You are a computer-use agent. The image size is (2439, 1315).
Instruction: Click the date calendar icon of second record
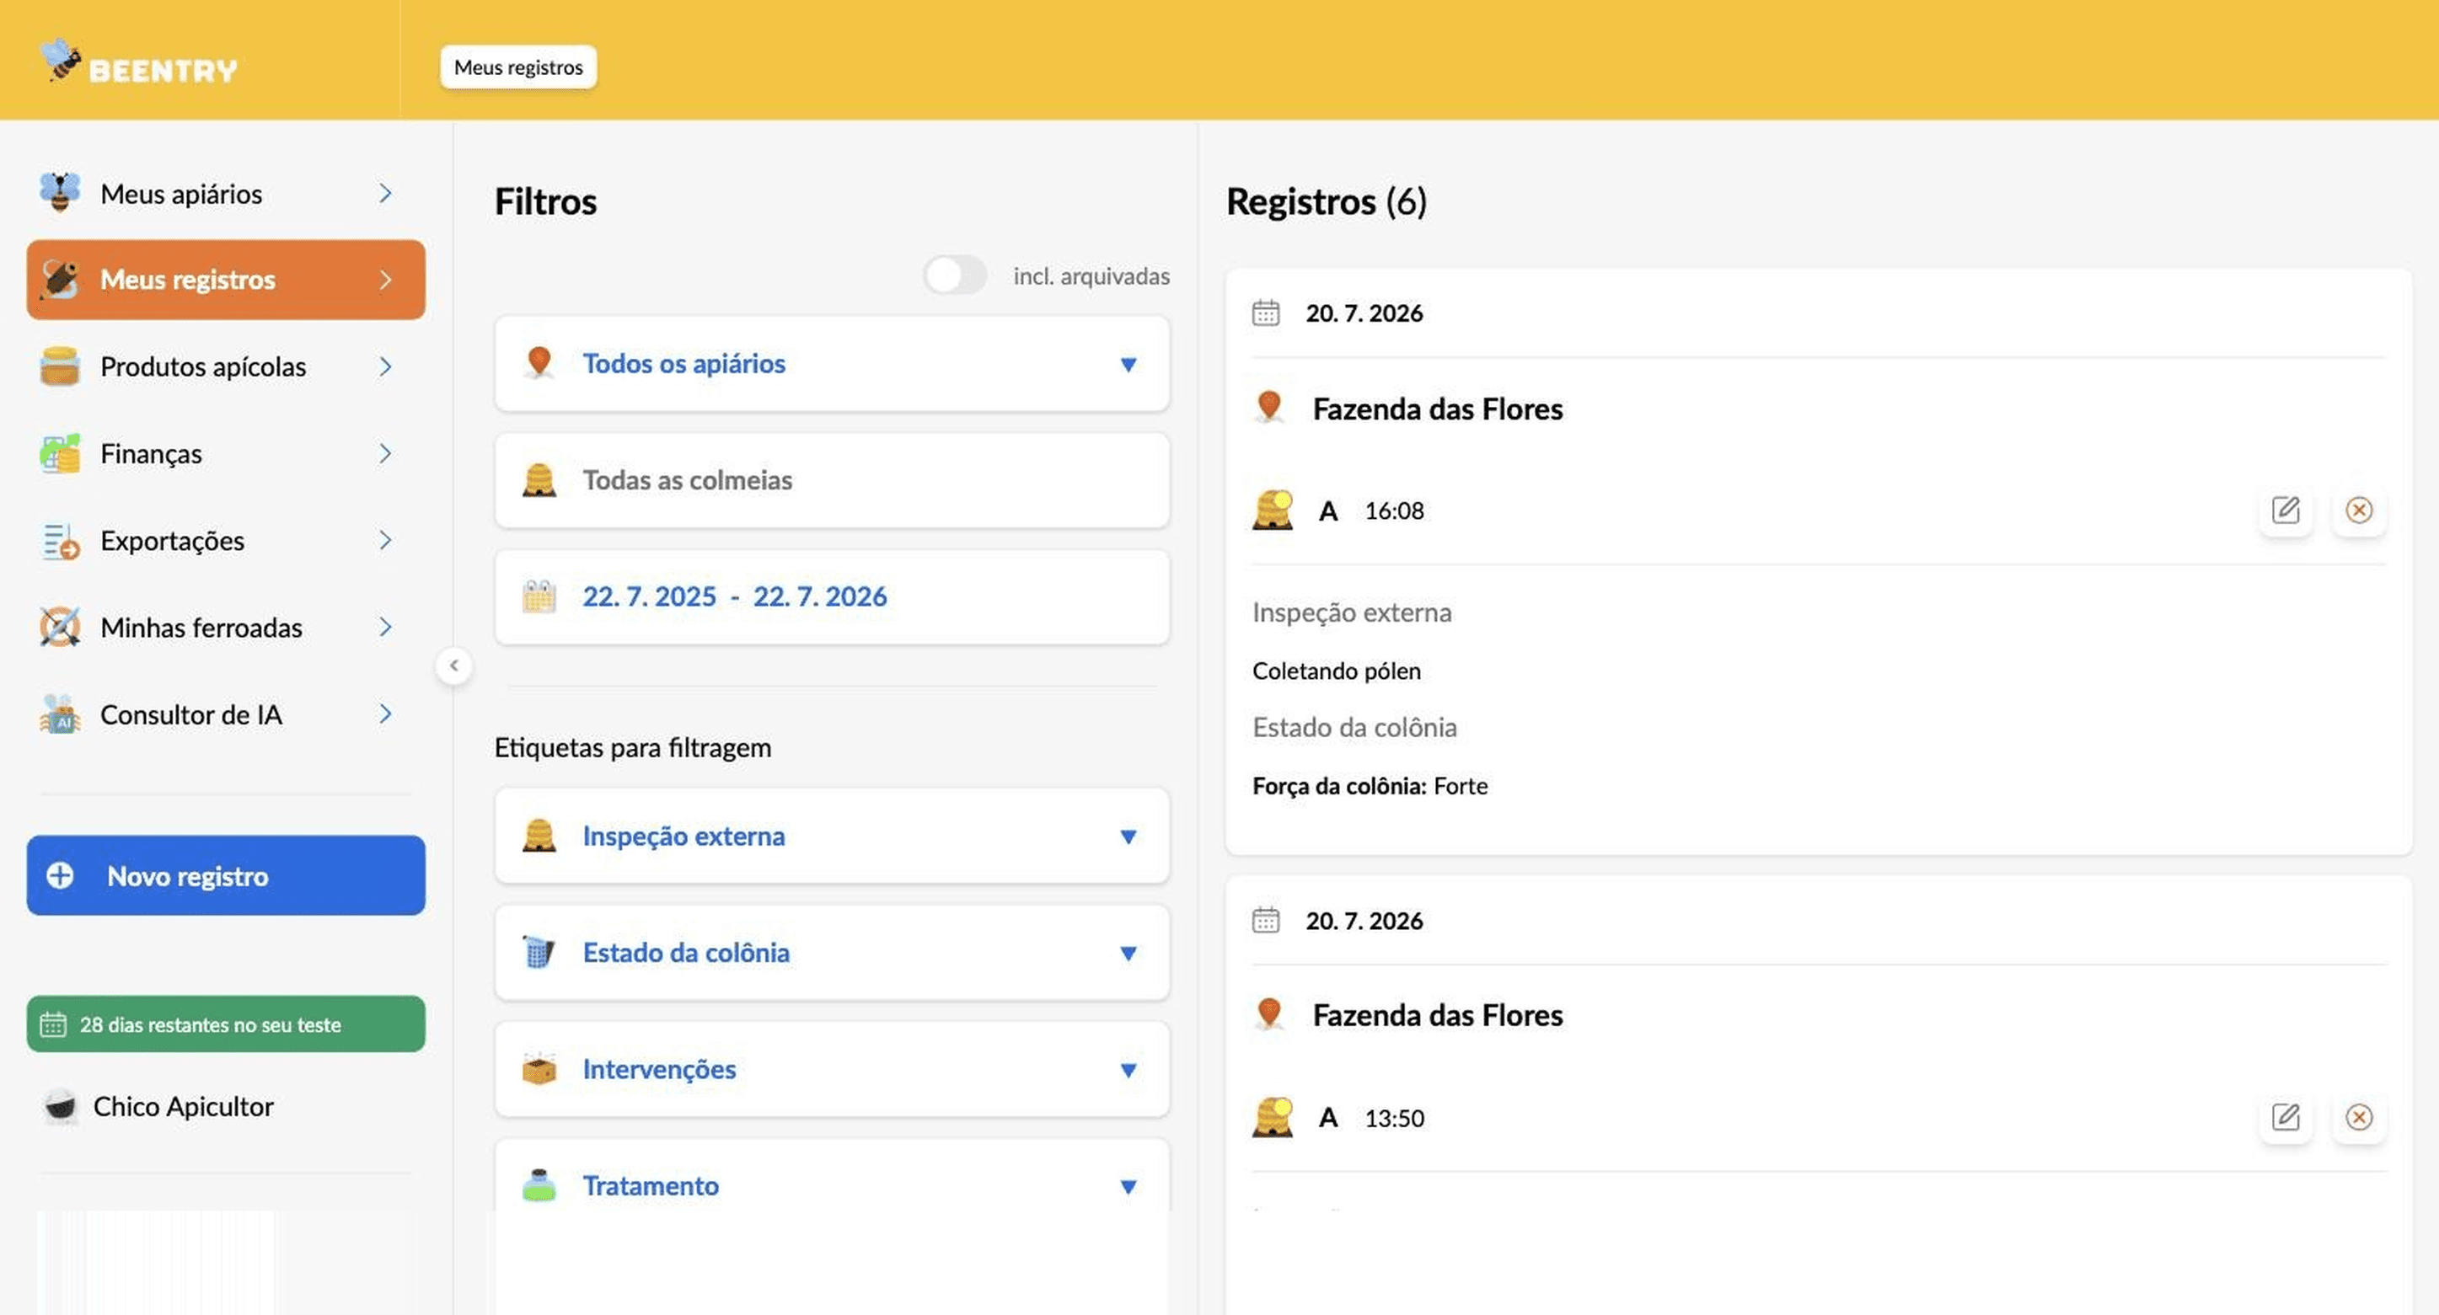(x=1266, y=920)
